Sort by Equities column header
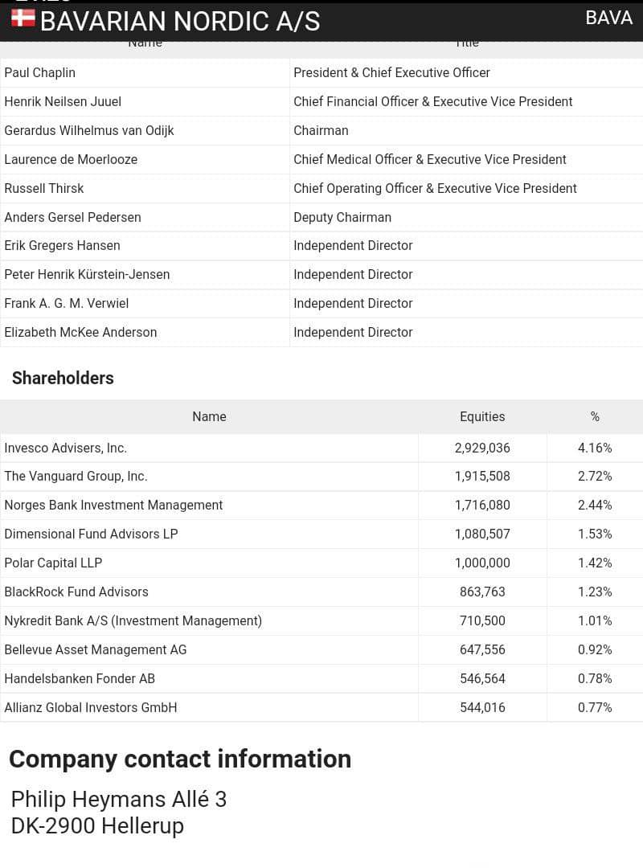Screen dimensions: 643x868 (482, 416)
